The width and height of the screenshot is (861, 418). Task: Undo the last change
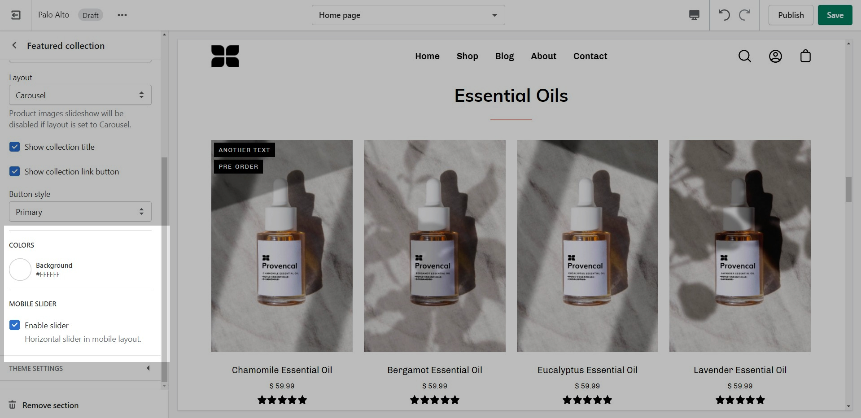(724, 15)
